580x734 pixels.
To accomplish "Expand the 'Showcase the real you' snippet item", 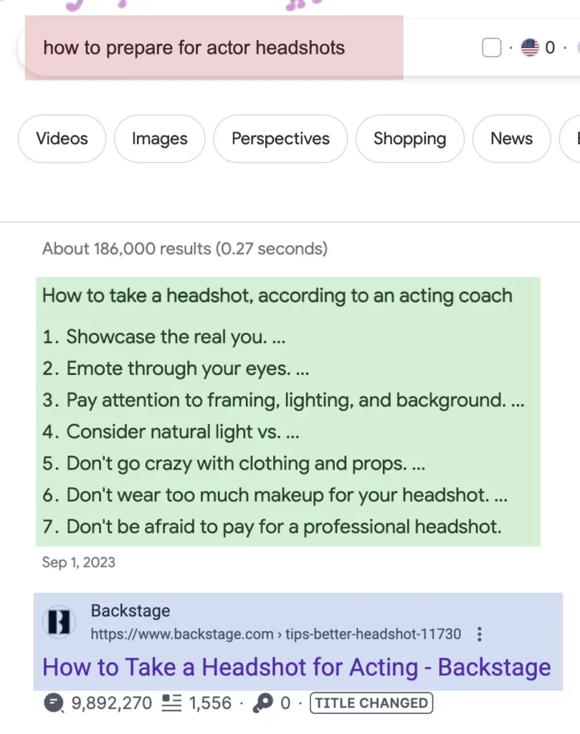I will tap(166, 336).
